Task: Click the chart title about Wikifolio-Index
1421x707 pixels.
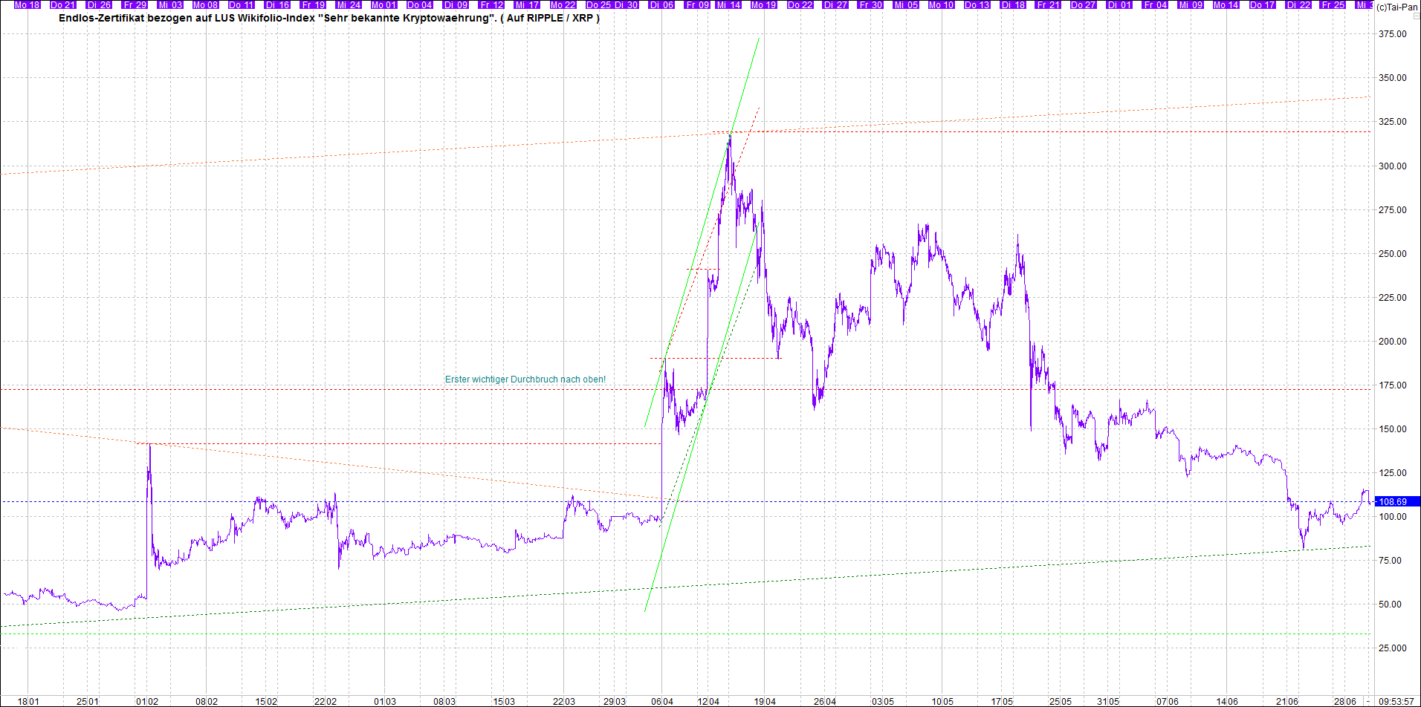Action: pos(329,18)
